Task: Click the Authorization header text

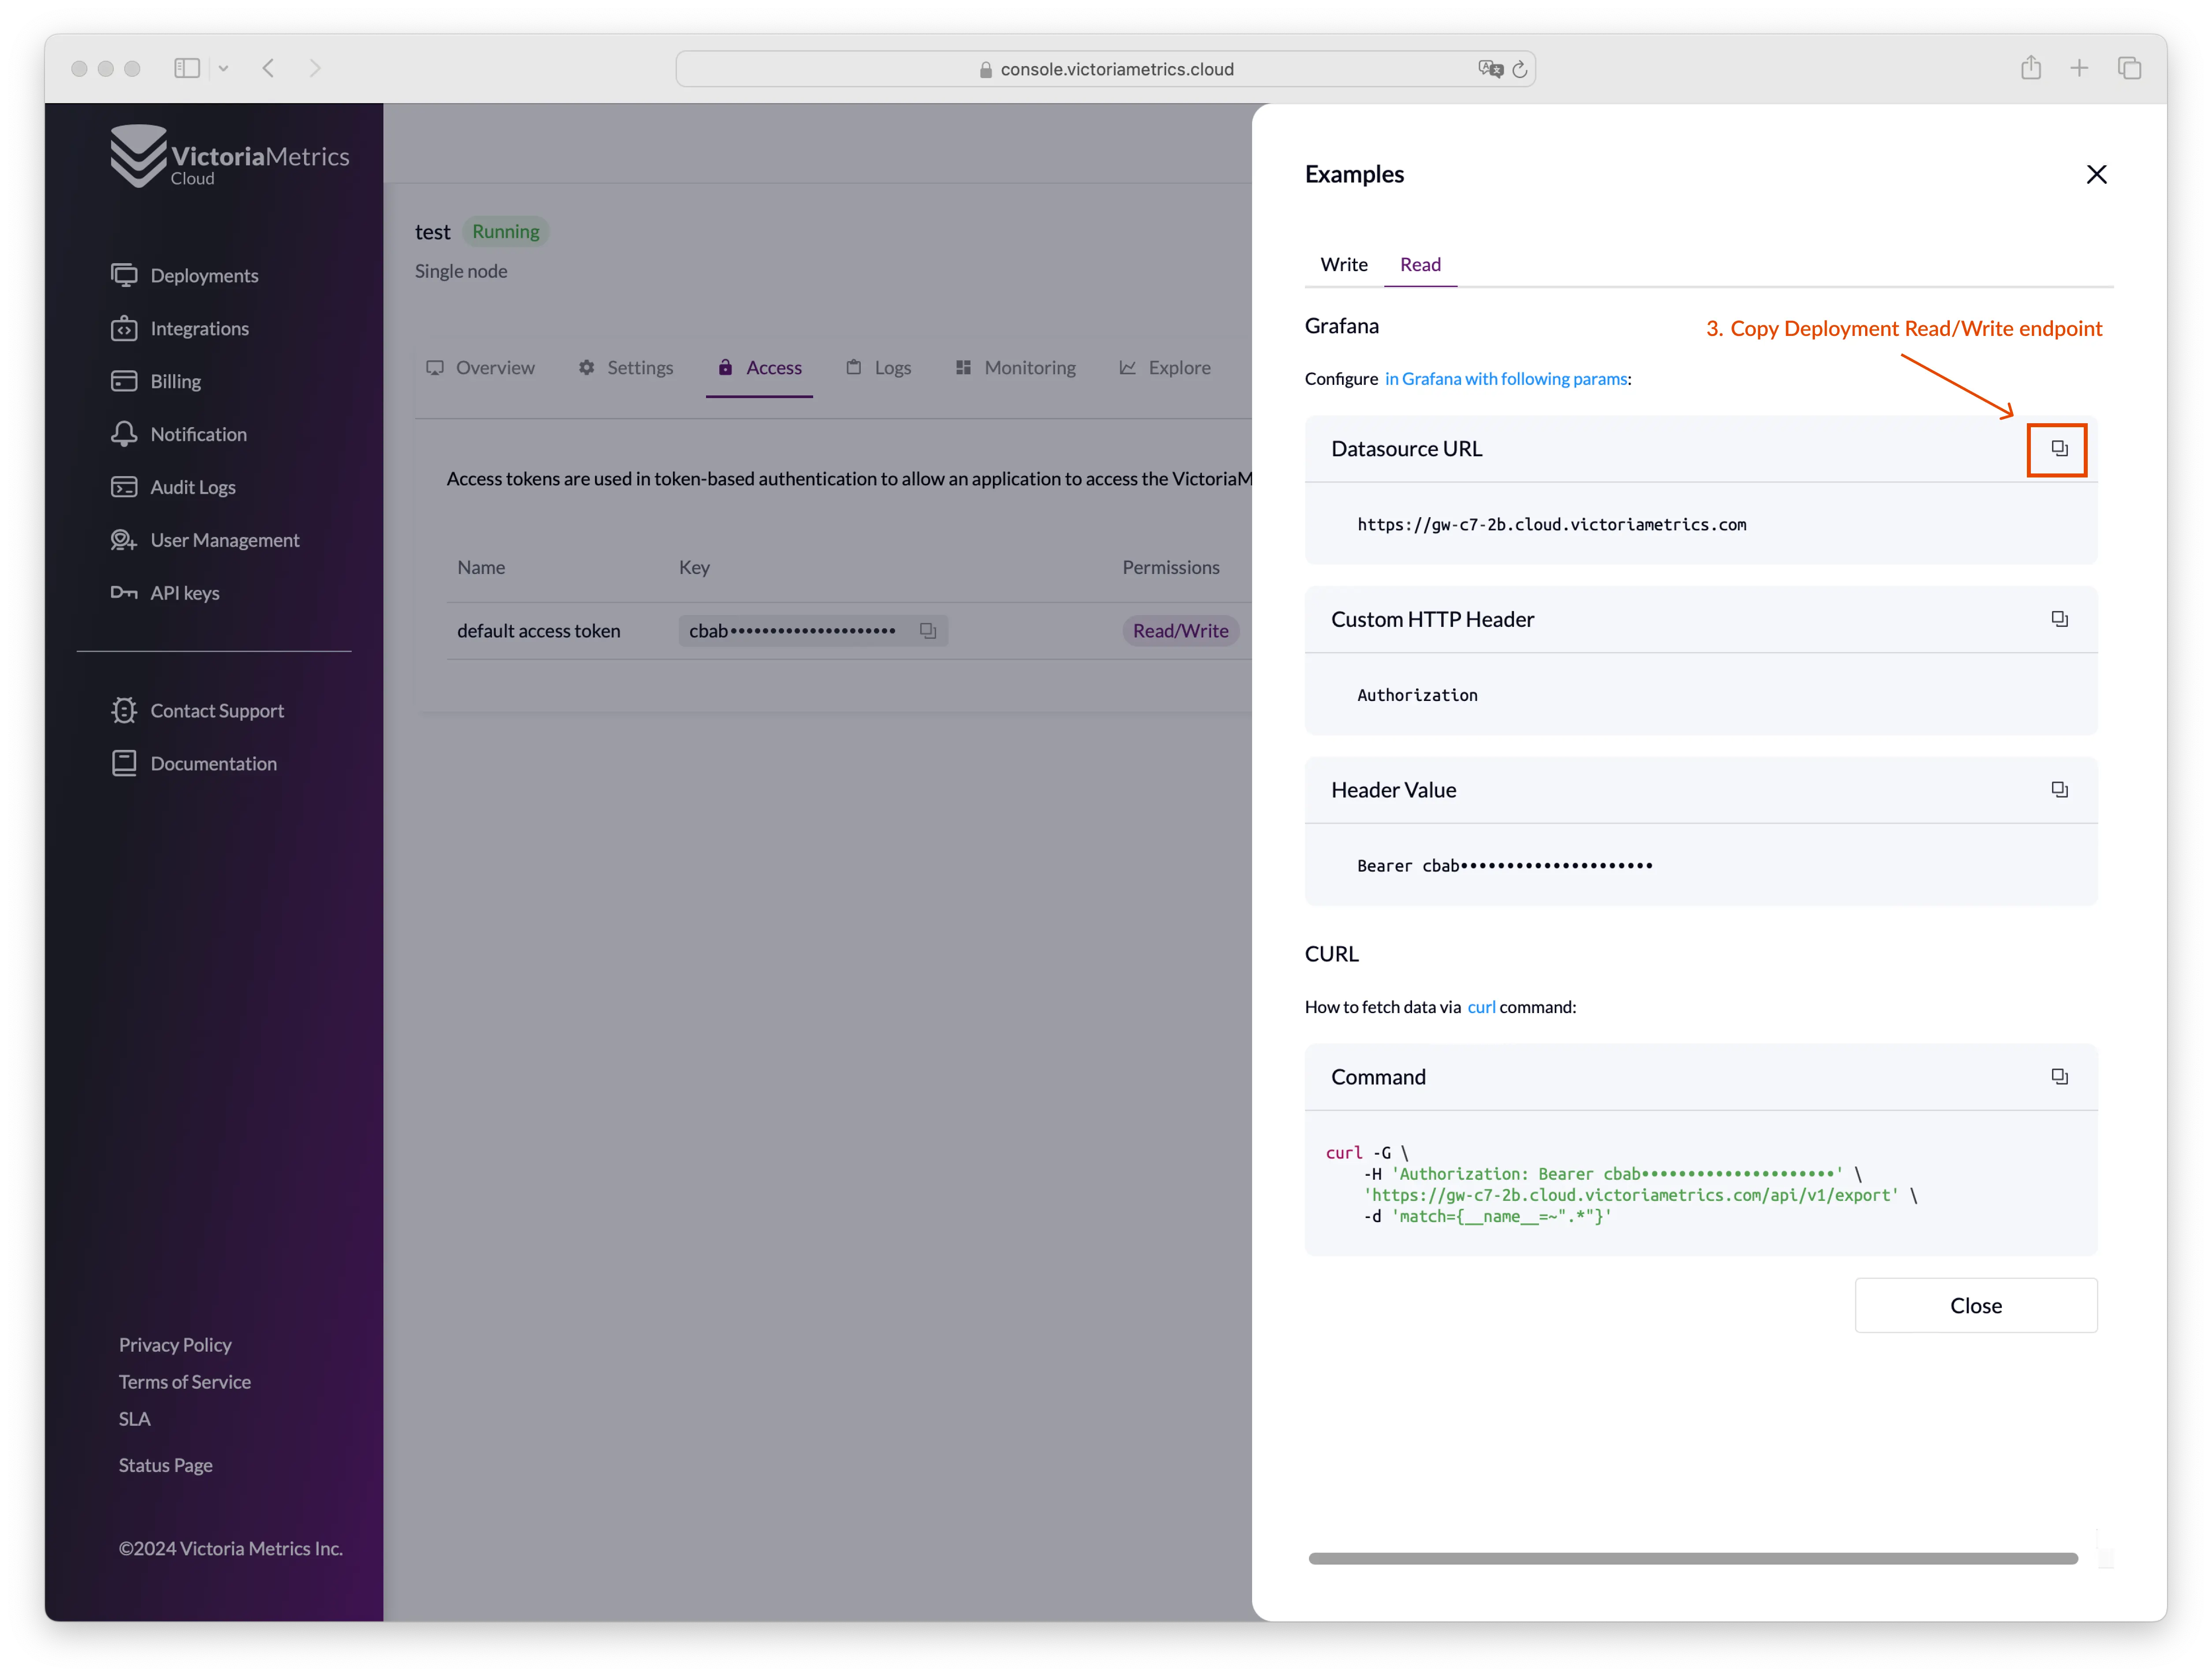Action: [x=1417, y=695]
